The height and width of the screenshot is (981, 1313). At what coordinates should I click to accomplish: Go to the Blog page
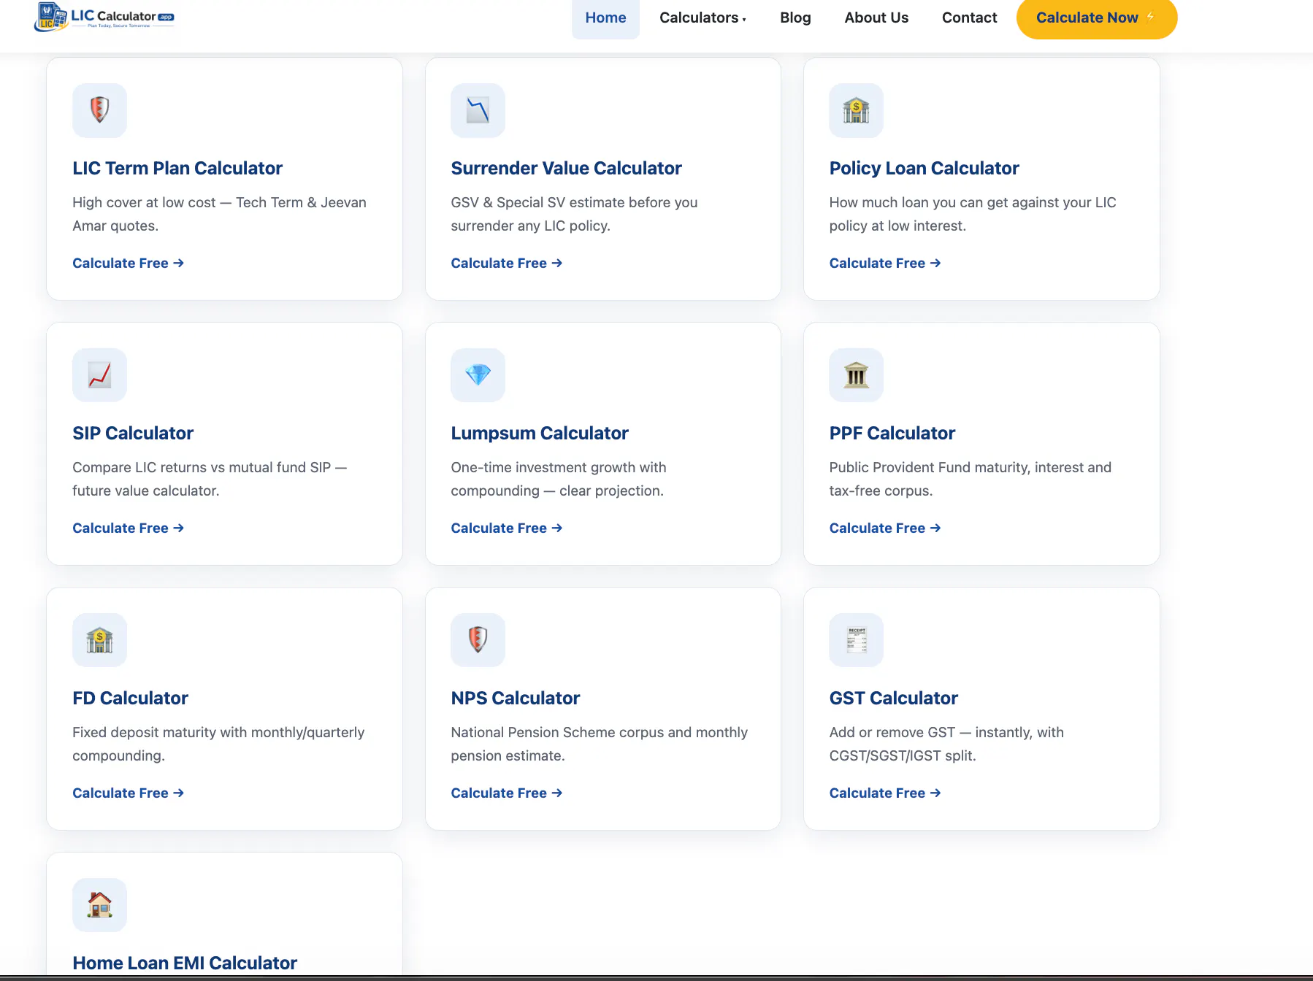pyautogui.click(x=795, y=18)
